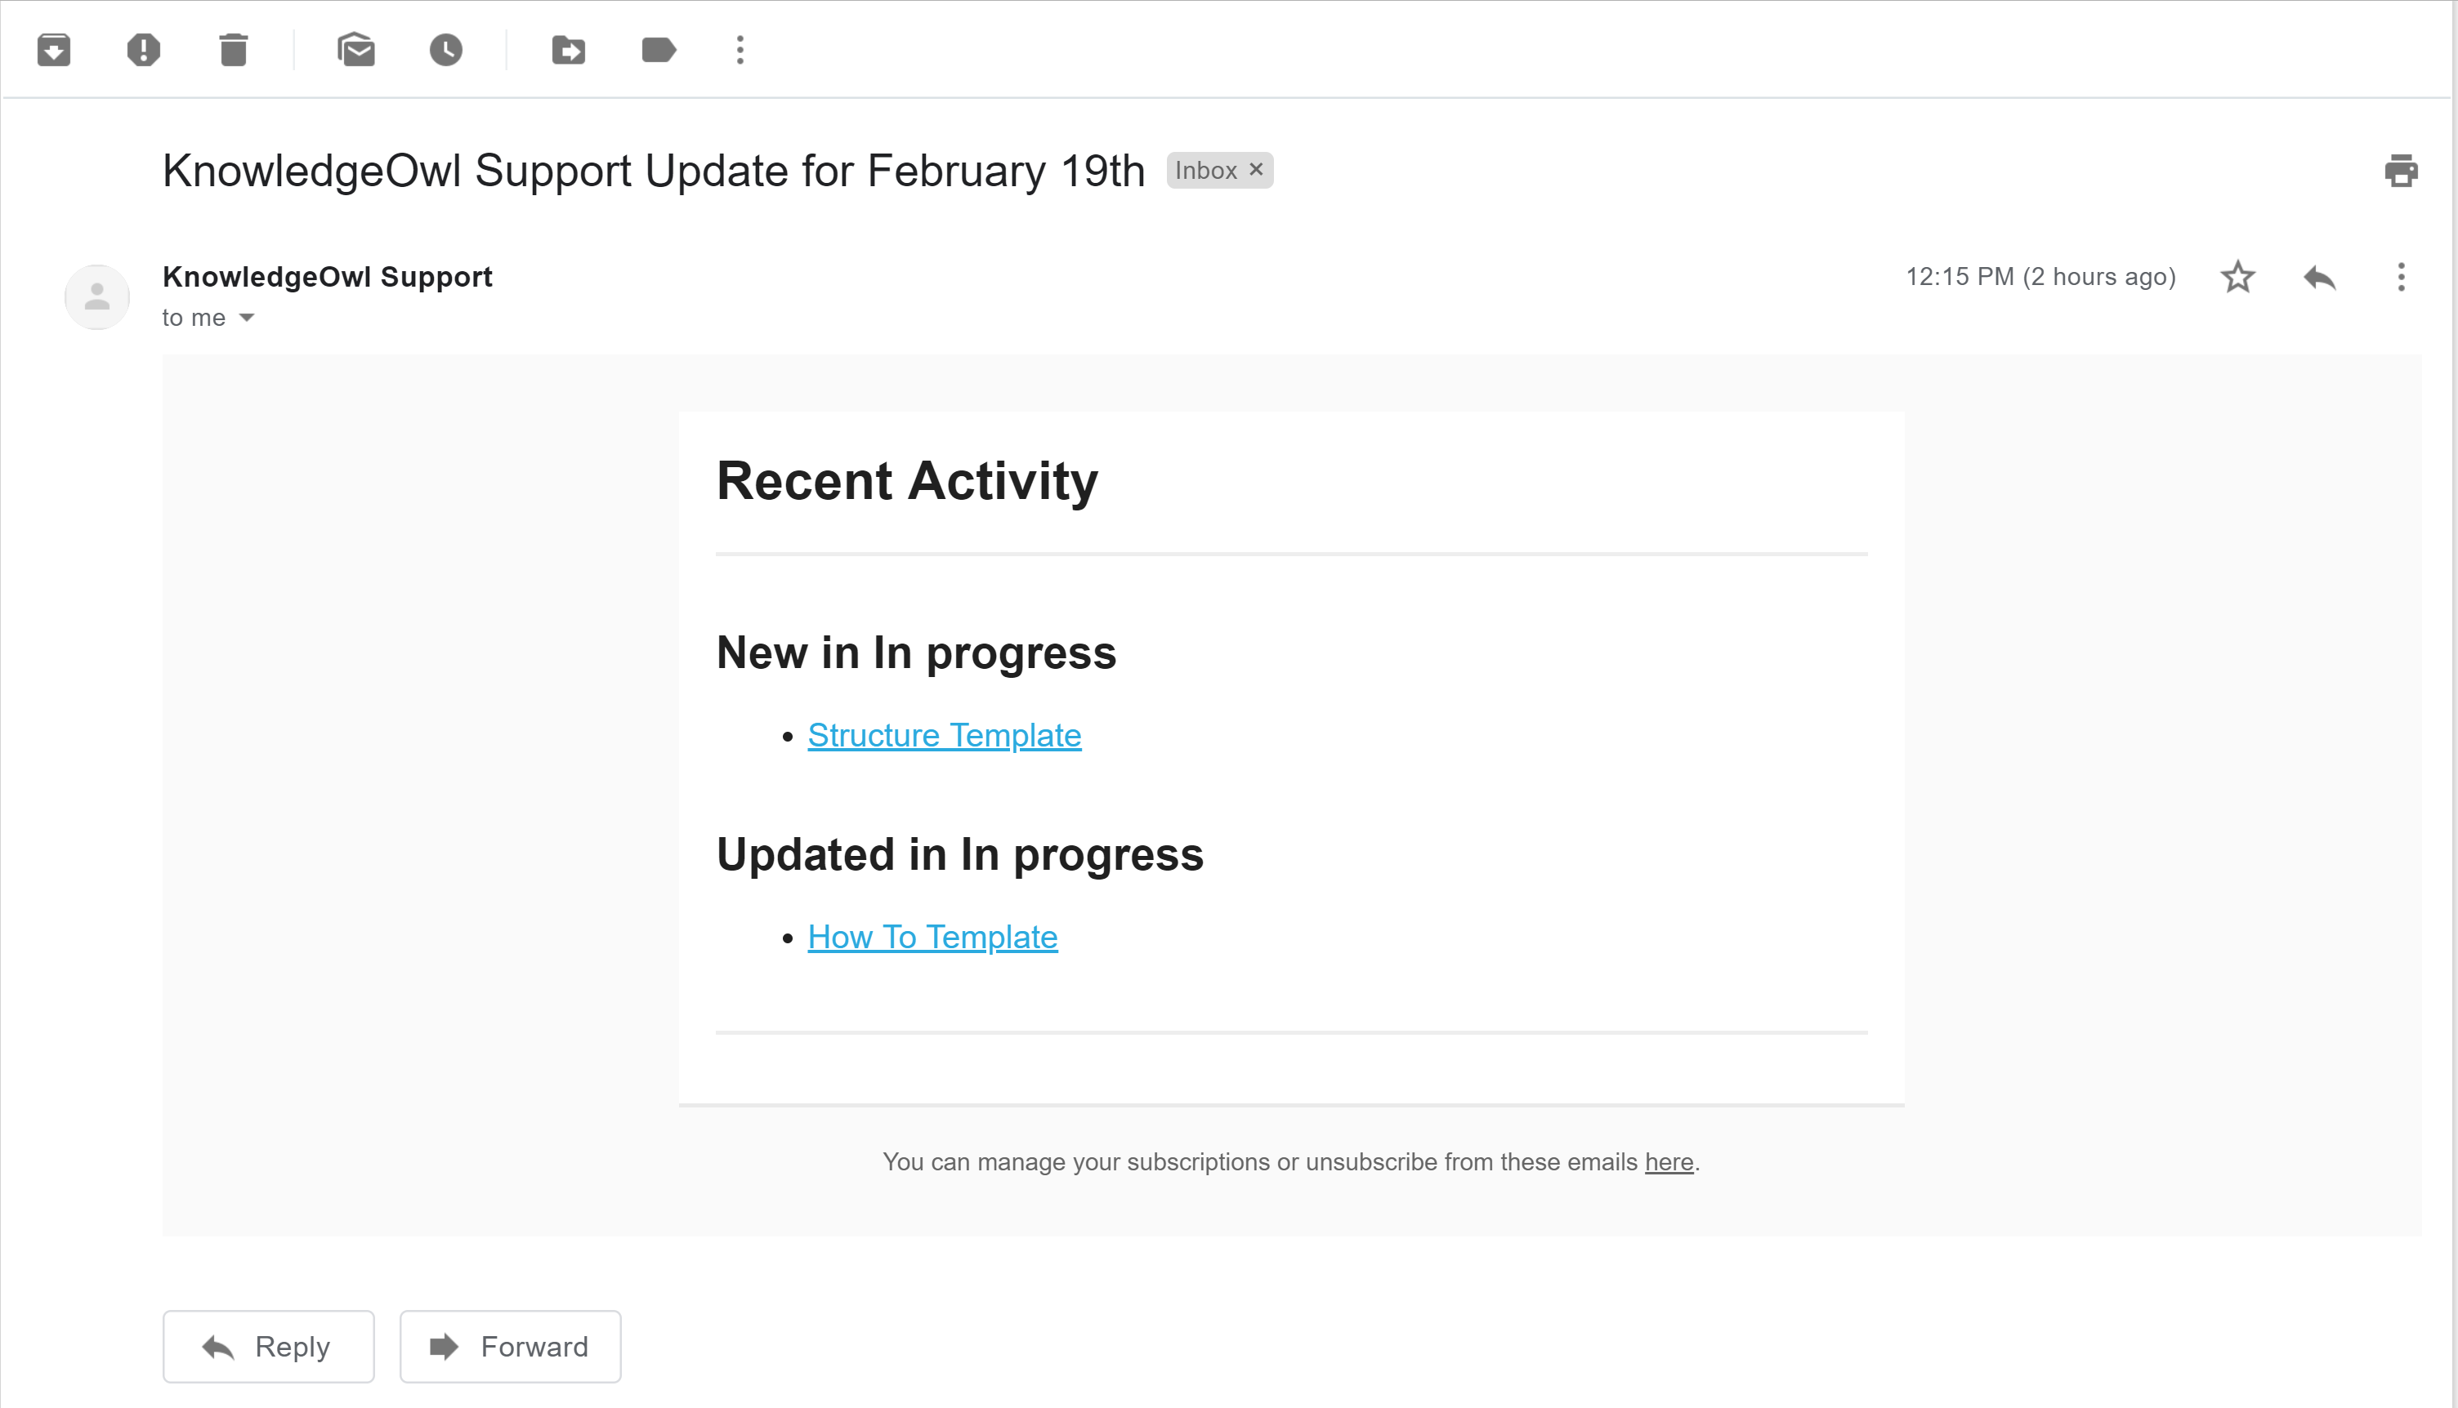The image size is (2458, 1408).
Task: Open the Structure Template link
Action: point(944,735)
